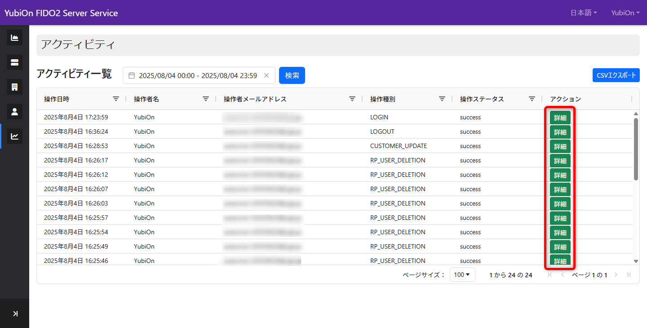Click the date range input field
The image size is (647, 328).
tap(198, 75)
